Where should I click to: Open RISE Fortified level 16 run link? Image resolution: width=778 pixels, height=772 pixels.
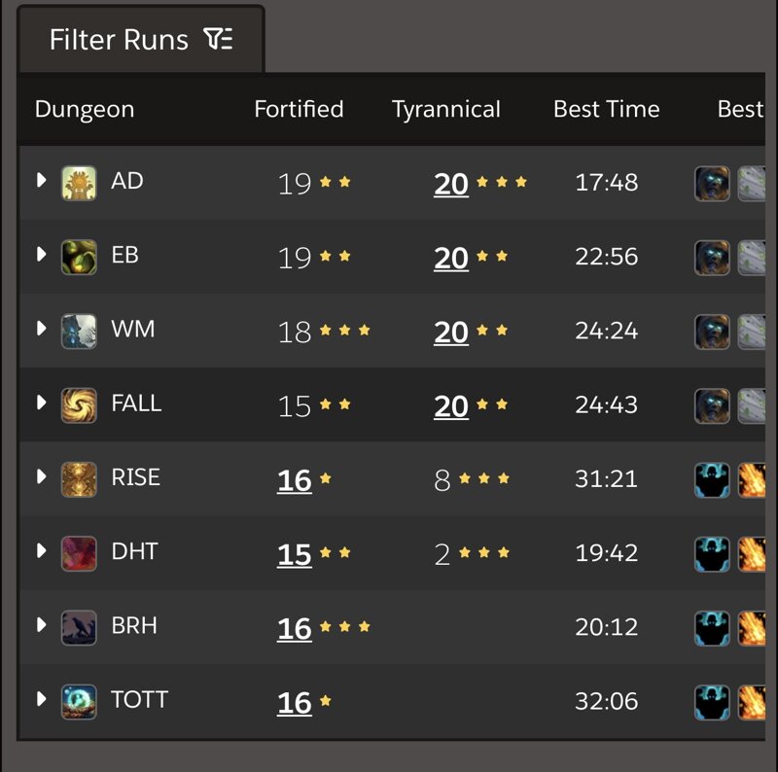[x=295, y=480]
